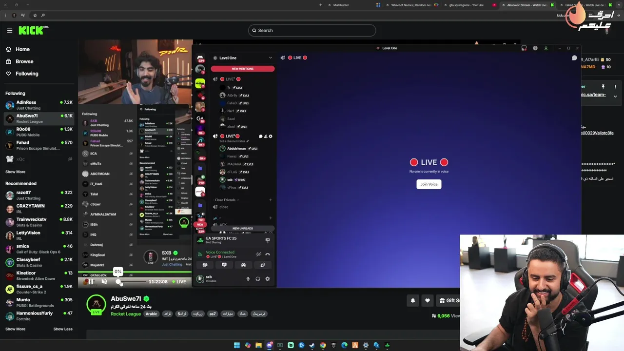
Task: Unmute the stream volume icon
Action: [x=104, y=281]
